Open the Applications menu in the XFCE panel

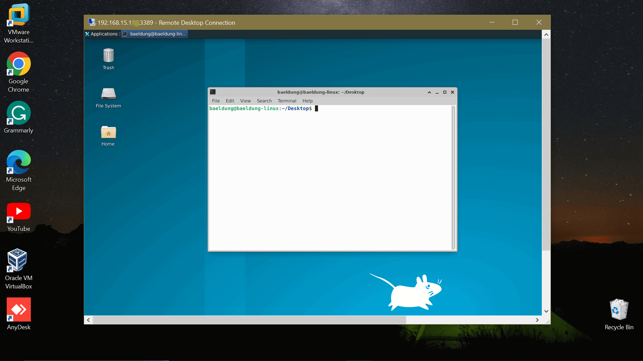coord(102,34)
